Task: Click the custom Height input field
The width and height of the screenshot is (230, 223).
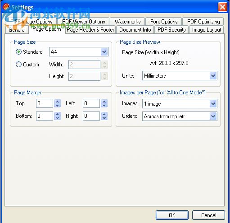Action: pos(84,76)
